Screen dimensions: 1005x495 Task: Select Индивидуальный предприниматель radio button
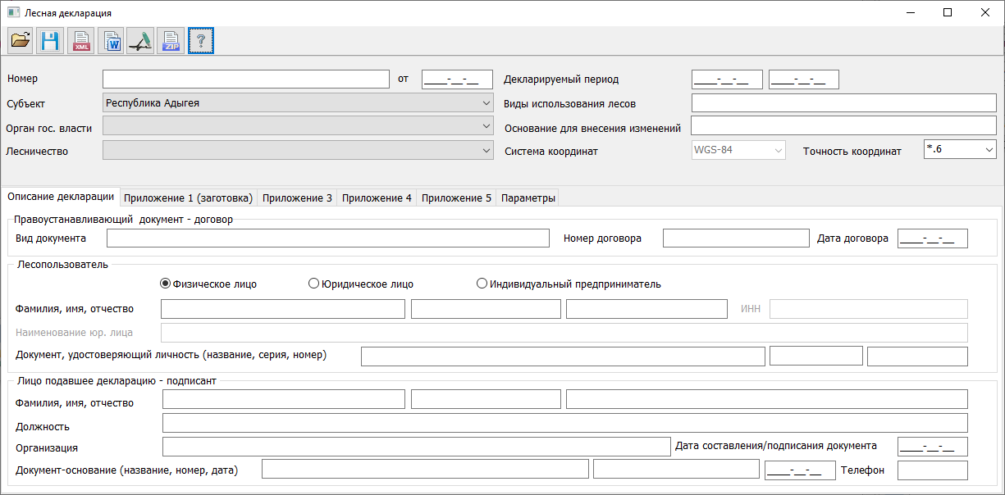tap(482, 284)
